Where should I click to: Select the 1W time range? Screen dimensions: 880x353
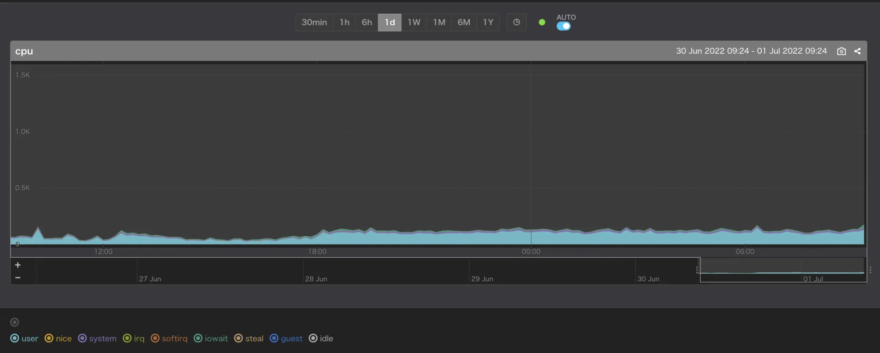click(x=414, y=22)
